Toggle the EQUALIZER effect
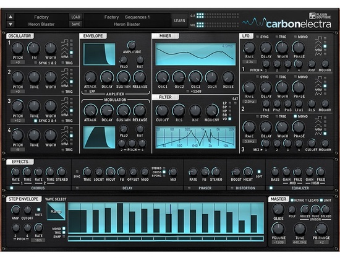The height and width of the screenshot is (260, 340). (271, 188)
